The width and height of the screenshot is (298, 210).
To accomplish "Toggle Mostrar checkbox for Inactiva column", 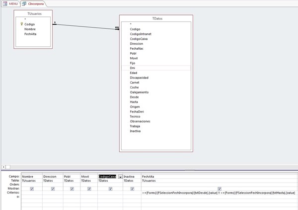I will click(132, 189).
